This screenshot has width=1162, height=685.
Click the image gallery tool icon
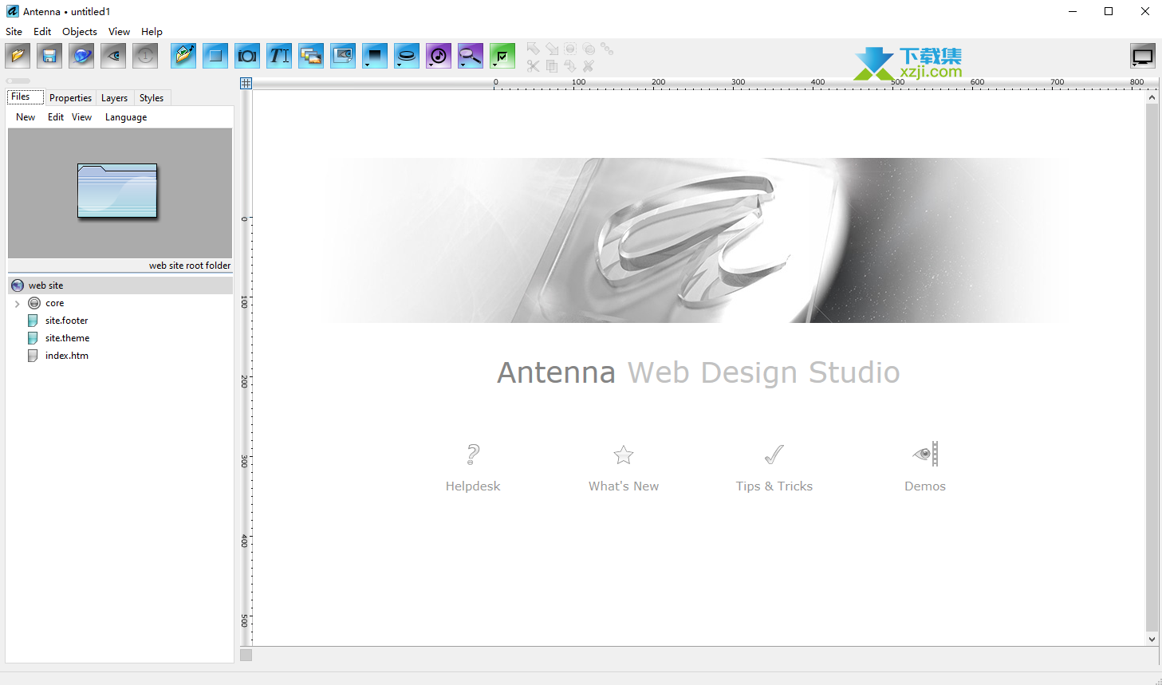click(311, 56)
